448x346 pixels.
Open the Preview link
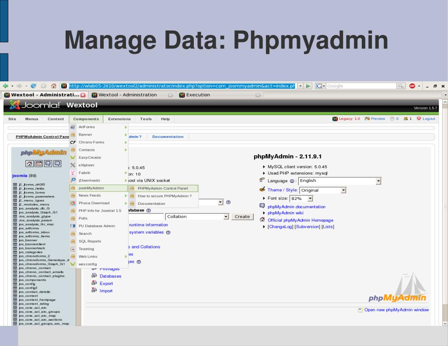[378, 119]
